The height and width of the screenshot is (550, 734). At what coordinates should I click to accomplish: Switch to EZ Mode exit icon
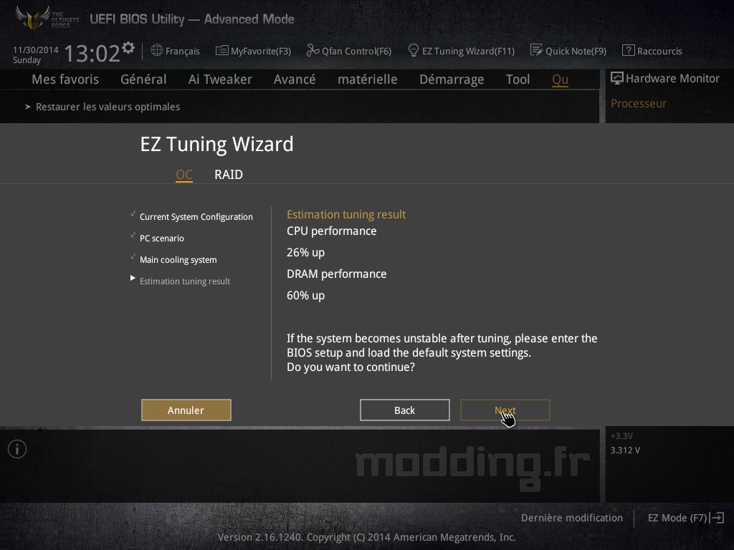717,518
